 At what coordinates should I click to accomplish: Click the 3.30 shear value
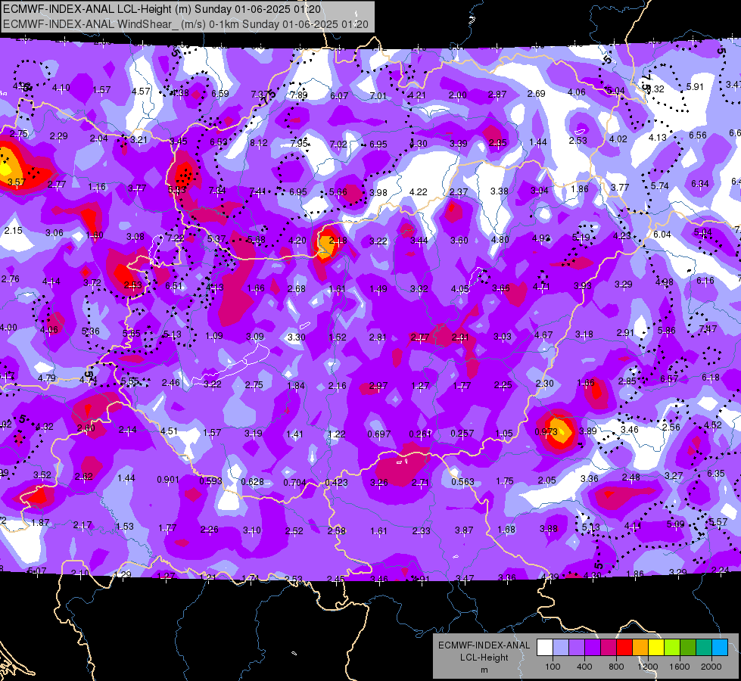tap(296, 337)
